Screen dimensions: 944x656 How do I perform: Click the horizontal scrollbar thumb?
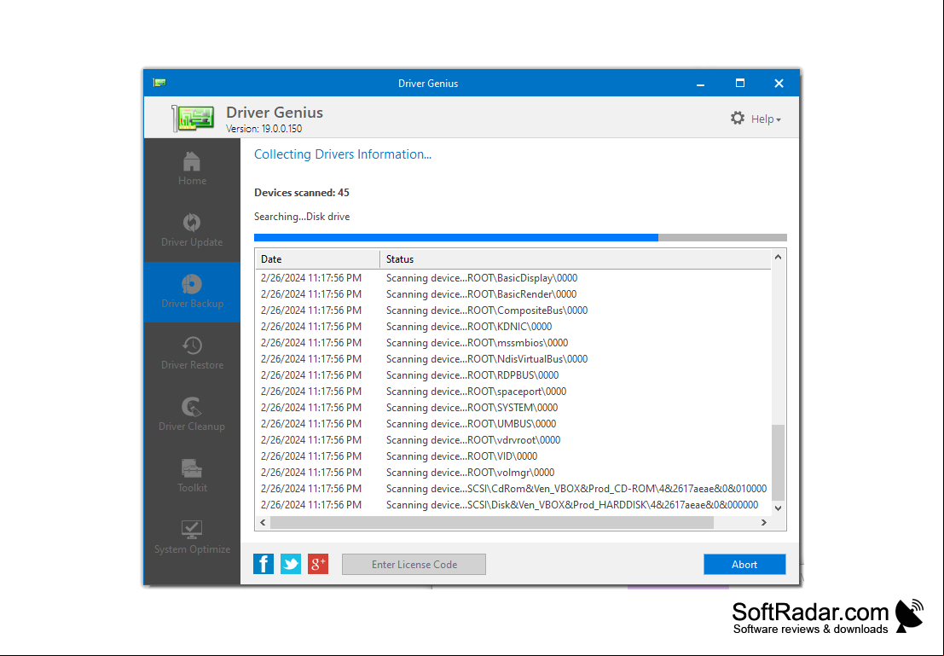tap(492, 522)
